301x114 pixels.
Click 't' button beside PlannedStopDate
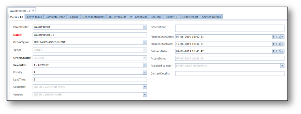pyautogui.click(x=274, y=44)
